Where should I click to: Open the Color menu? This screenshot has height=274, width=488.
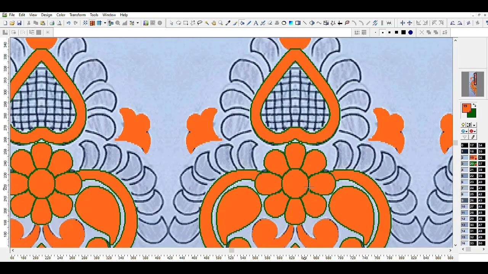pos(61,15)
